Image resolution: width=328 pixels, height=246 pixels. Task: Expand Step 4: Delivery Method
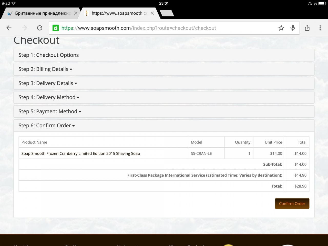(49, 97)
